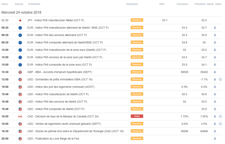Open USD Ventes de logements neufs event
This screenshot has width=225, height=144.
(x=64, y=124)
